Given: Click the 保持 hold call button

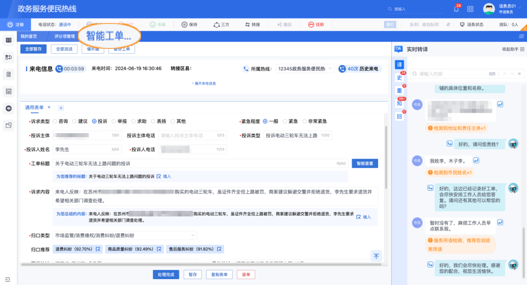Looking at the screenshot, I should (x=184, y=24).
